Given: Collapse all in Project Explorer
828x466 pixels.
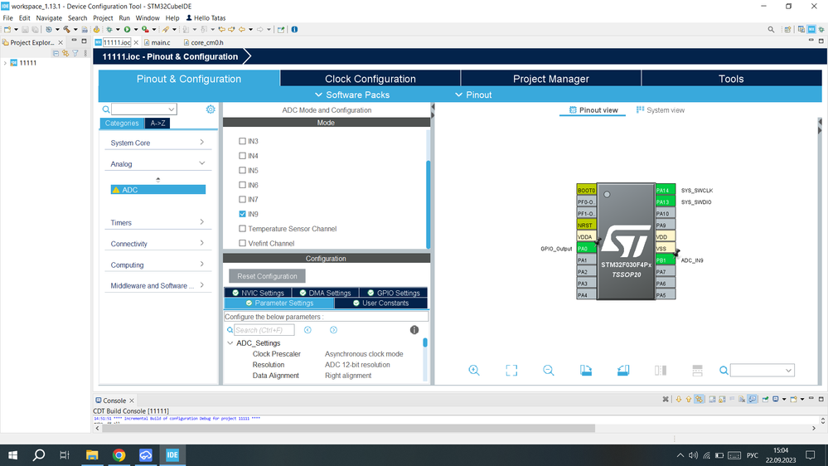Looking at the screenshot, I should coord(56,53).
